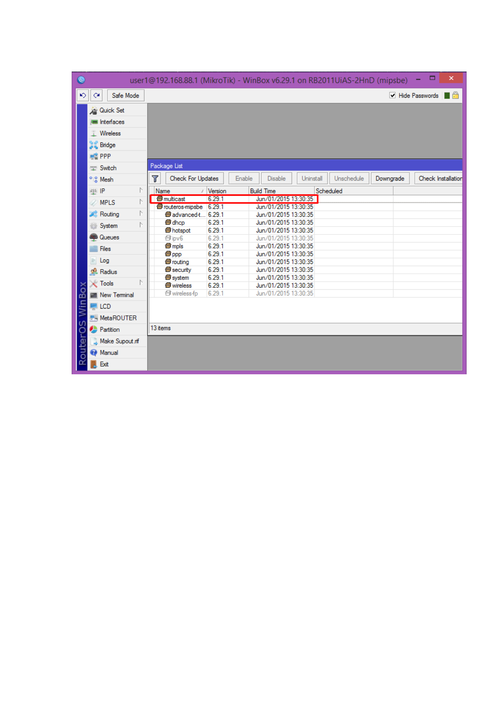Select the ppp package row
502x709 pixels.
pyautogui.click(x=306, y=254)
